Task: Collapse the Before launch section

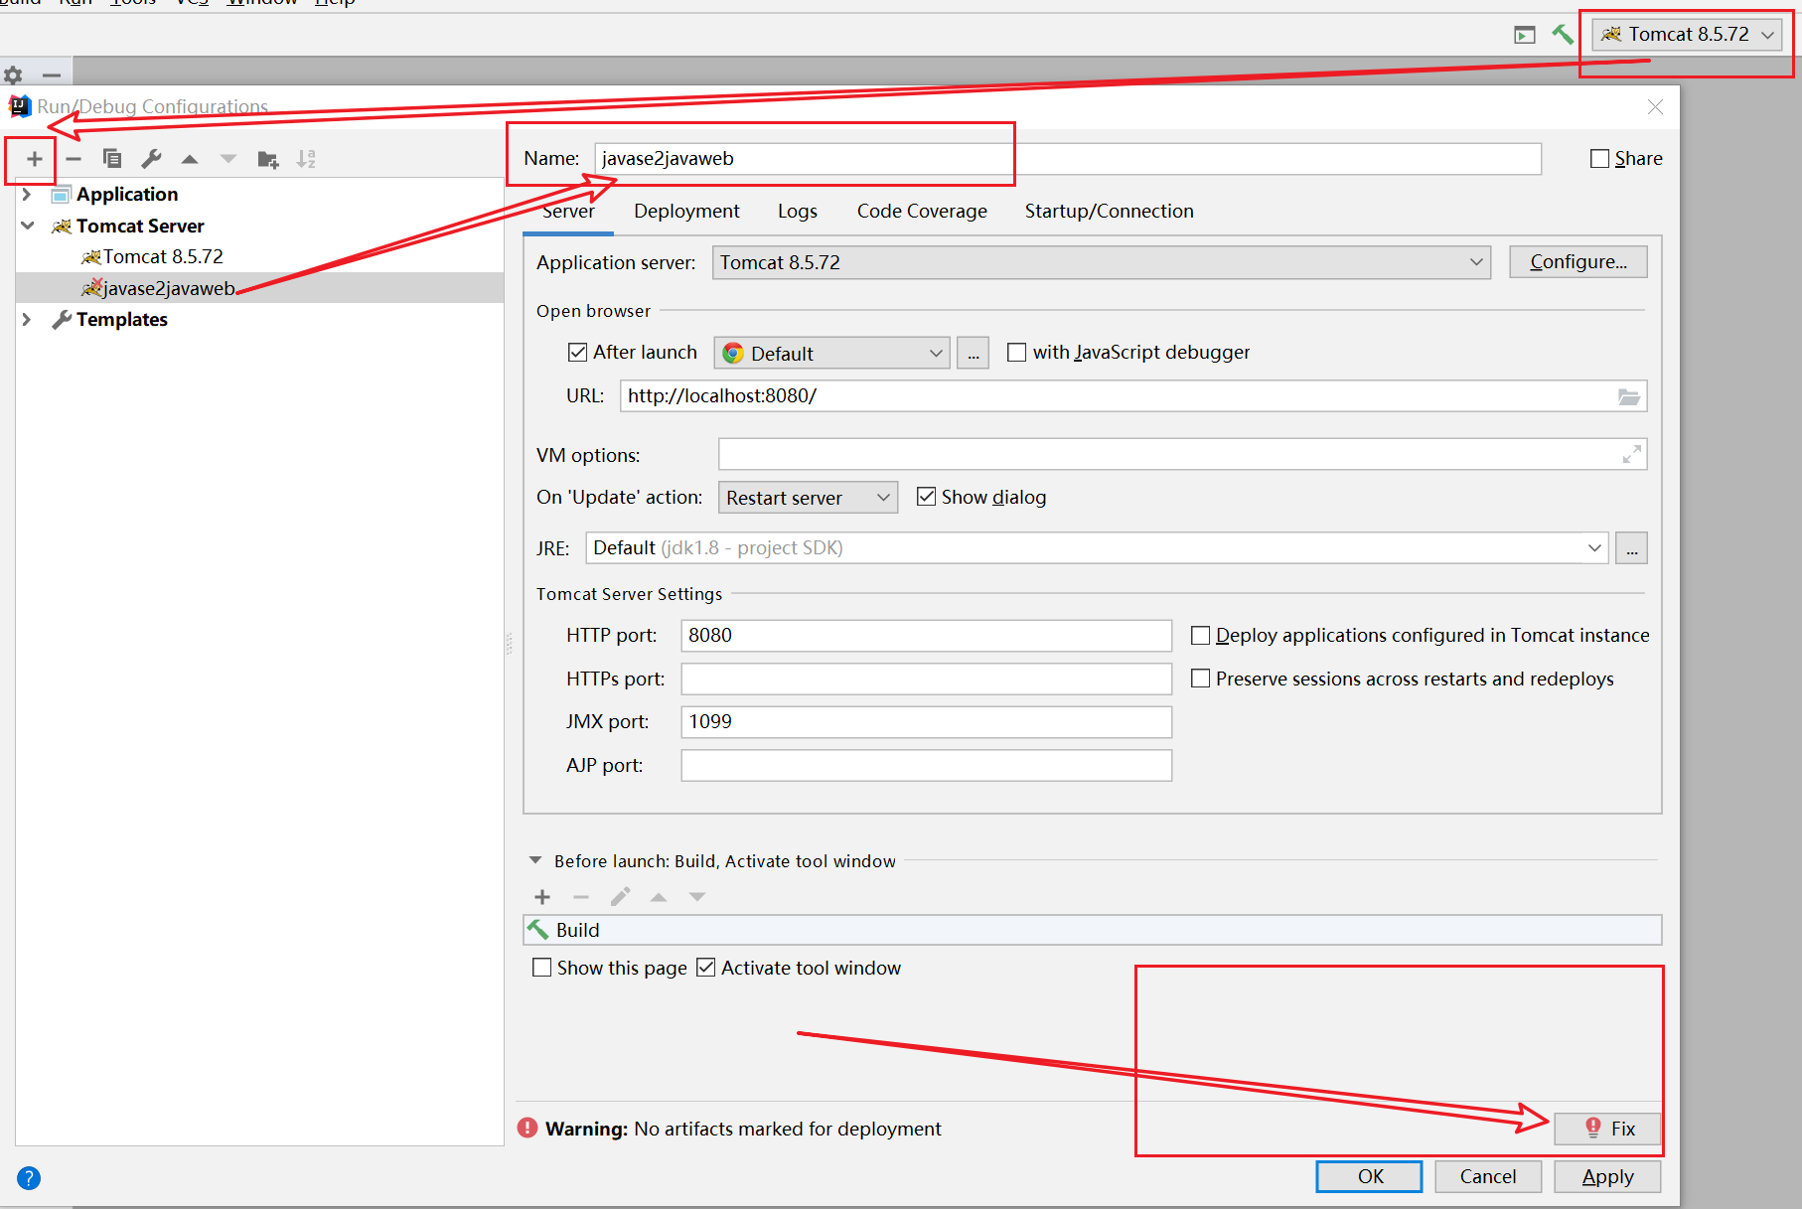Action: [x=535, y=861]
